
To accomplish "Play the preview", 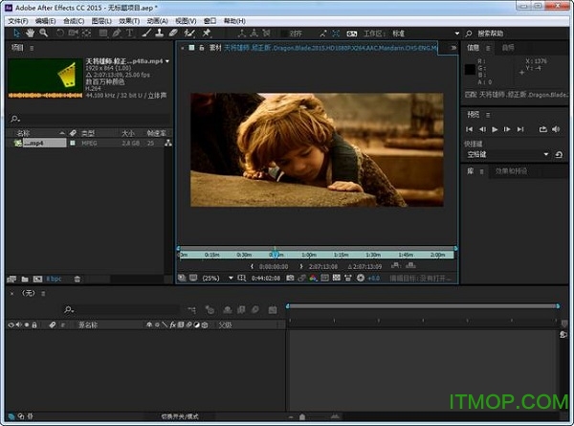I will coord(495,129).
